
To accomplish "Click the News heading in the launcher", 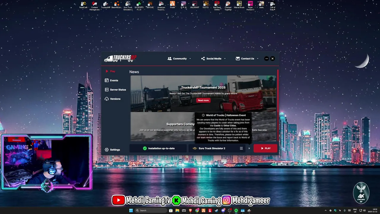I will (x=134, y=72).
